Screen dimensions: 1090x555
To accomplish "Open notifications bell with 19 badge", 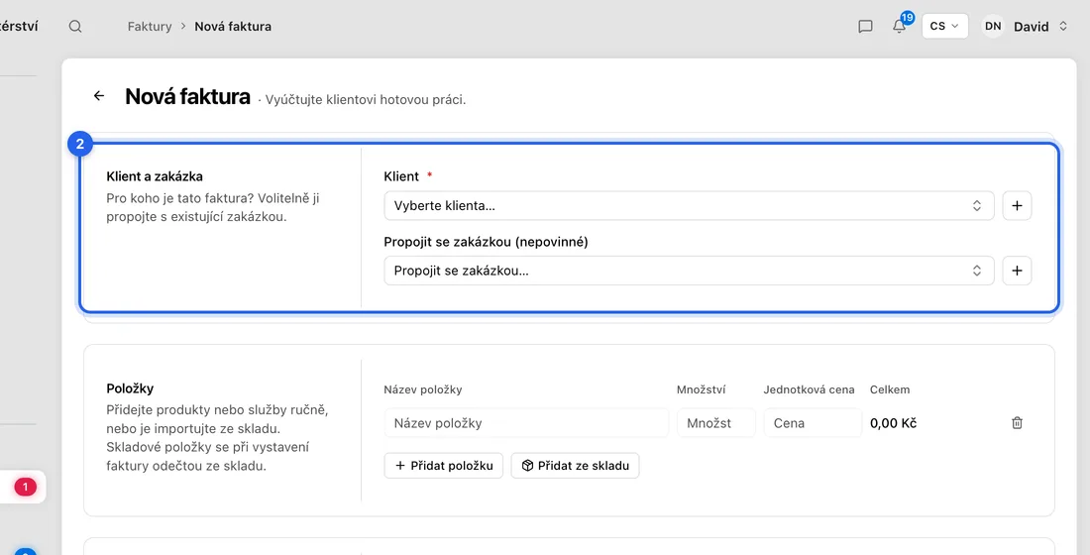I will (x=900, y=26).
